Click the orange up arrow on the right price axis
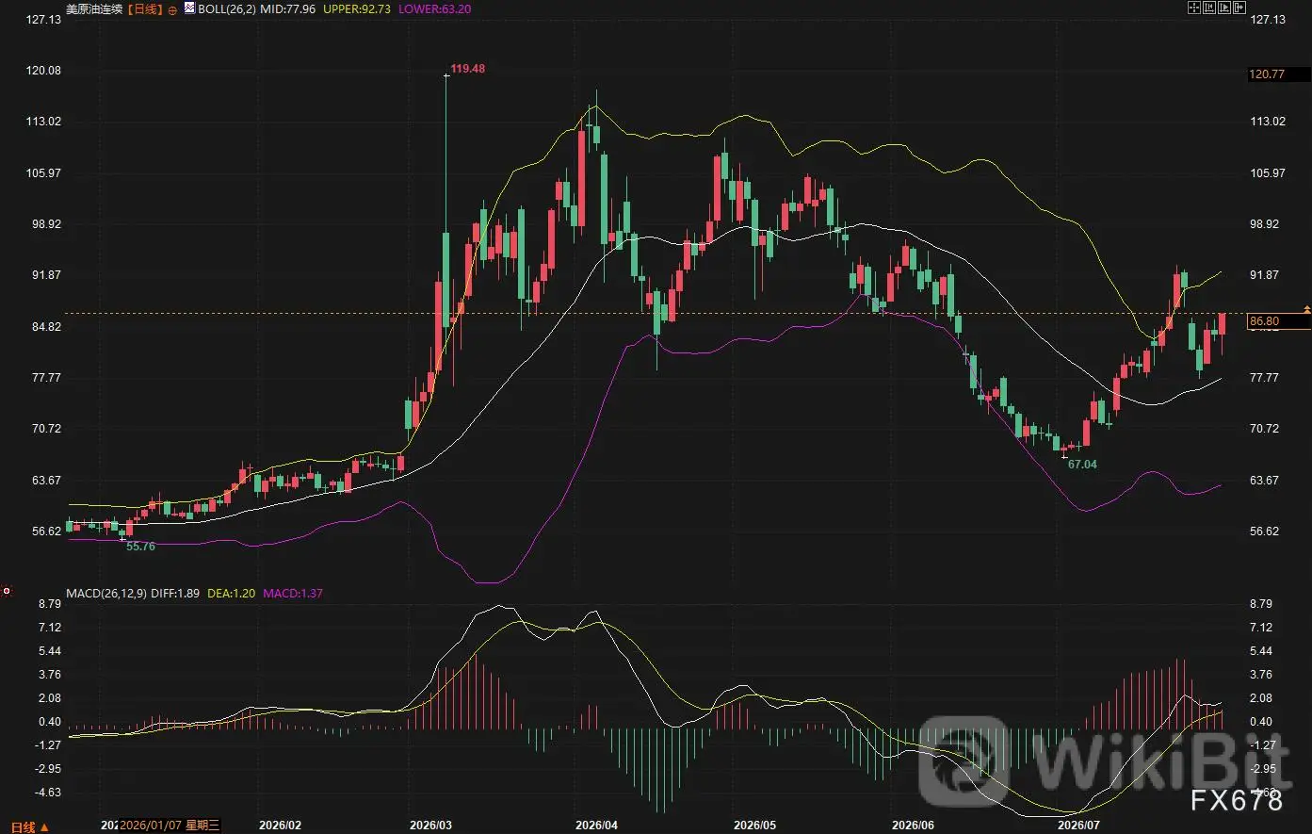 [1306, 309]
